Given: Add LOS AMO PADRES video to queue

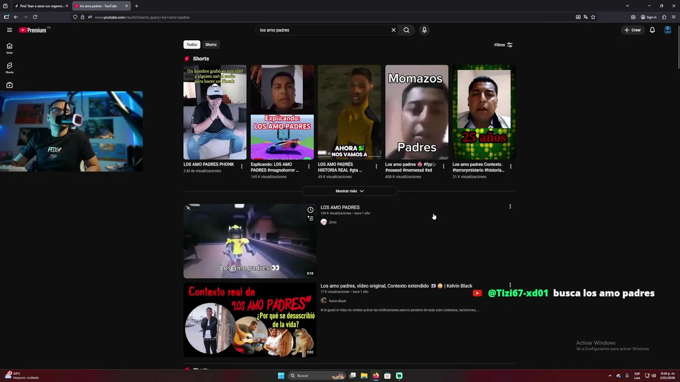Looking at the screenshot, I should [x=310, y=218].
